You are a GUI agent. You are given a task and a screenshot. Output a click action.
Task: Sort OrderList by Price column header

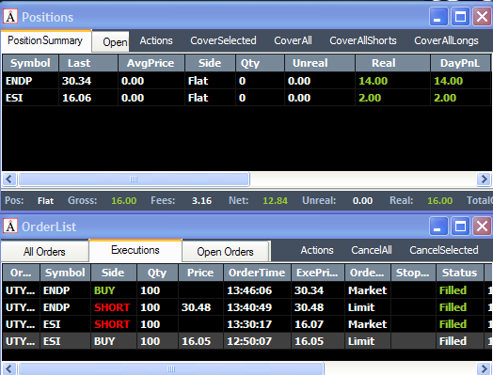(200, 273)
